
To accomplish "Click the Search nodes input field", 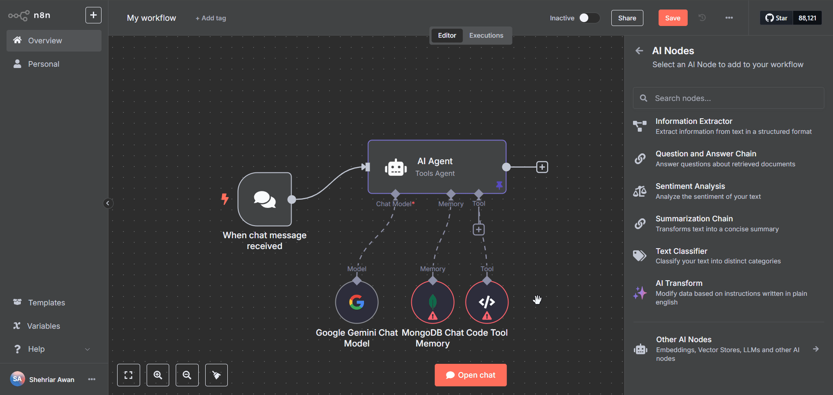I will point(733,98).
